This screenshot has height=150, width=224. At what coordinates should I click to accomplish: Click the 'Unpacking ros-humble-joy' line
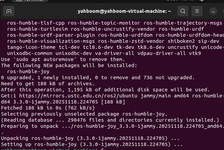pyautogui.click(x=90, y=138)
